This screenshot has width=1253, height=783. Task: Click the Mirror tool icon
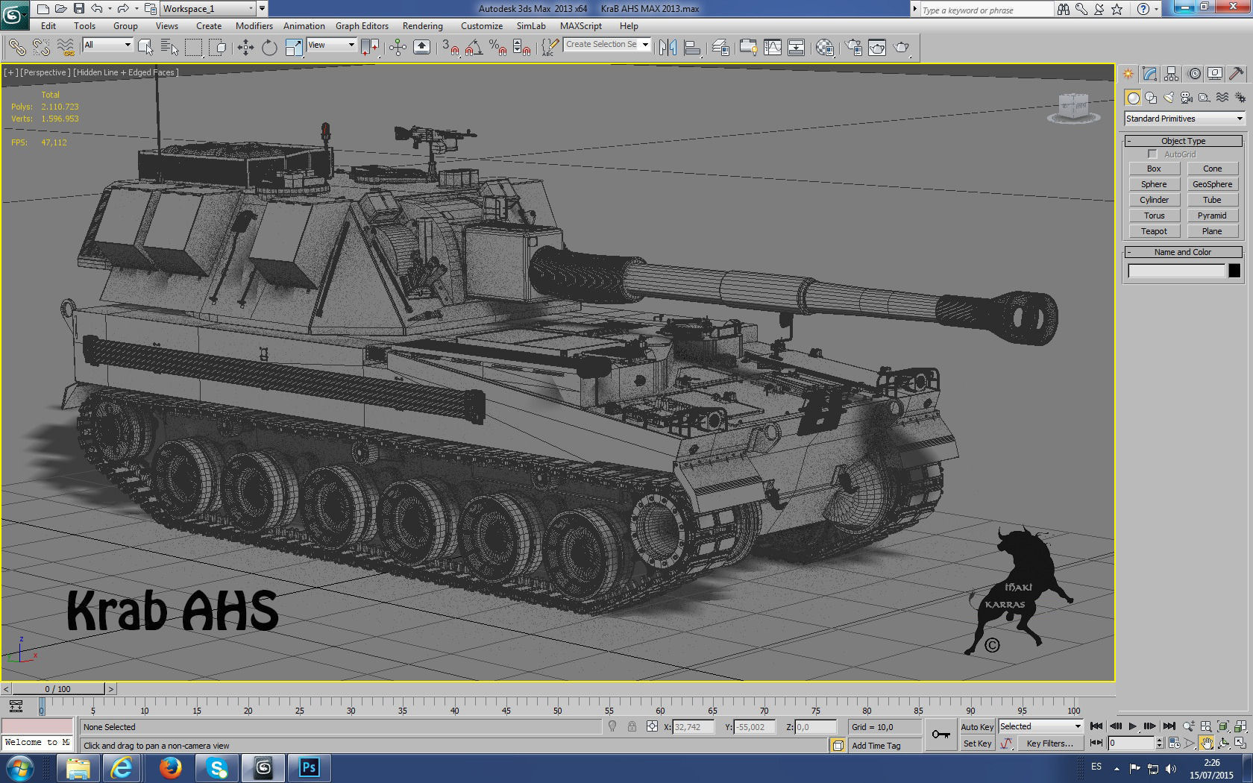(x=668, y=48)
